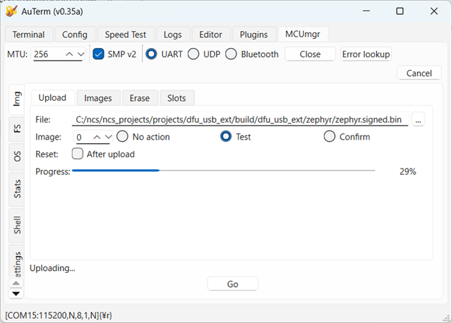Open the Images sub-tab

[x=98, y=98]
